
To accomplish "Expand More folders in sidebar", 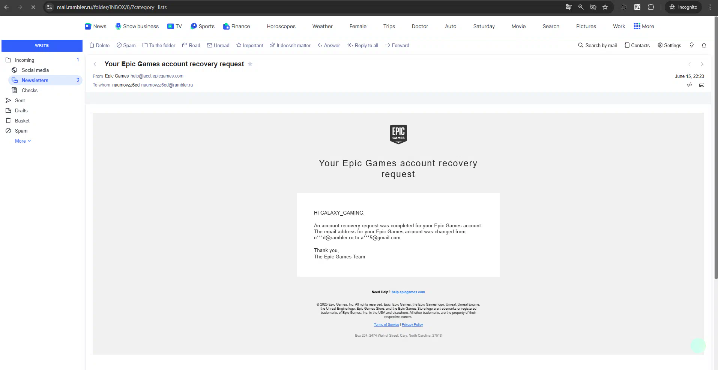I will (x=23, y=141).
